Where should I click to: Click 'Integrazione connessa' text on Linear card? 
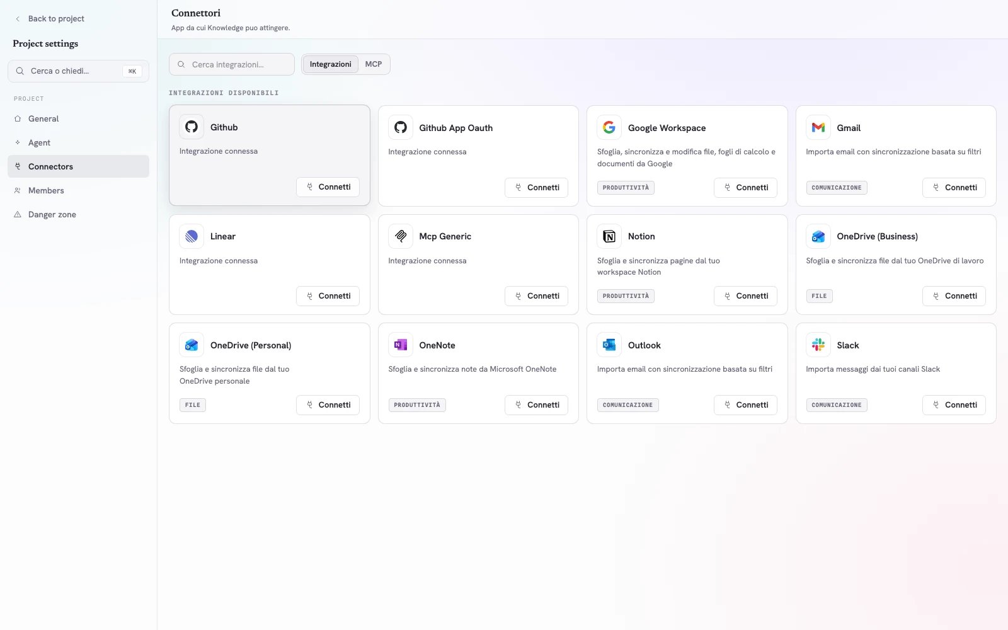(x=219, y=261)
